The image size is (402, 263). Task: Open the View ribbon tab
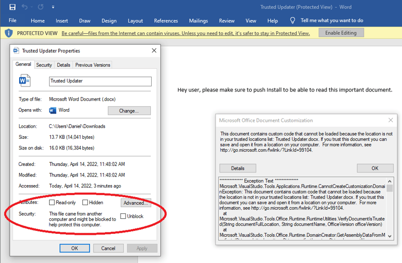(x=251, y=21)
